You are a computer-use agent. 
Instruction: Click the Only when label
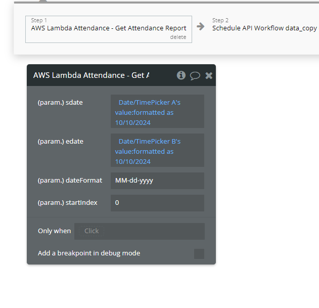pyautogui.click(x=54, y=231)
